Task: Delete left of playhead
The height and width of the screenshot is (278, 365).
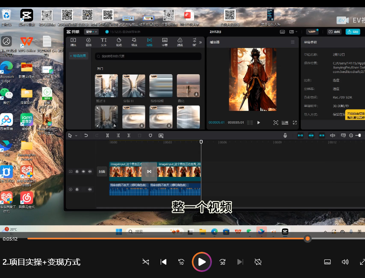Action: (x=118, y=135)
